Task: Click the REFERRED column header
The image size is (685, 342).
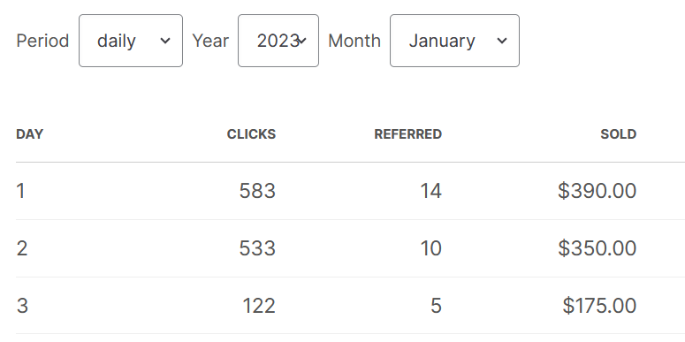Action: click(x=408, y=134)
